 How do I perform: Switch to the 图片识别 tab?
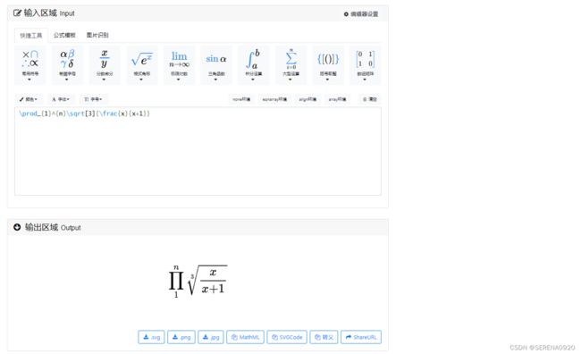97,35
